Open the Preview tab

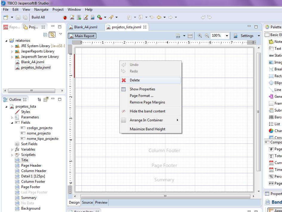[x=101, y=202]
